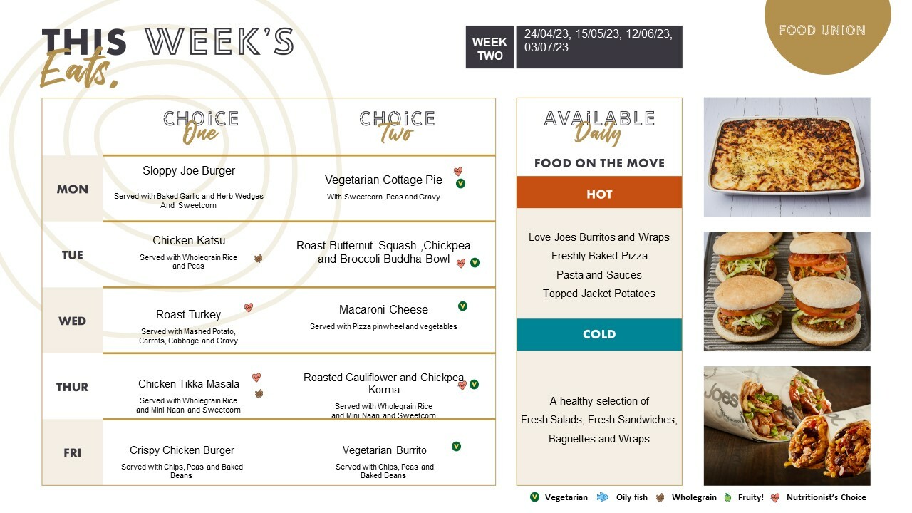Screen dimensions: 912x513
Task: Click the Nutritionist's Choice heart legend icon
Action: click(774, 497)
